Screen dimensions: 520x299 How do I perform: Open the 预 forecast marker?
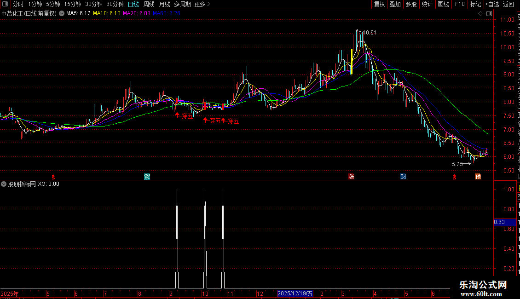click(478, 177)
